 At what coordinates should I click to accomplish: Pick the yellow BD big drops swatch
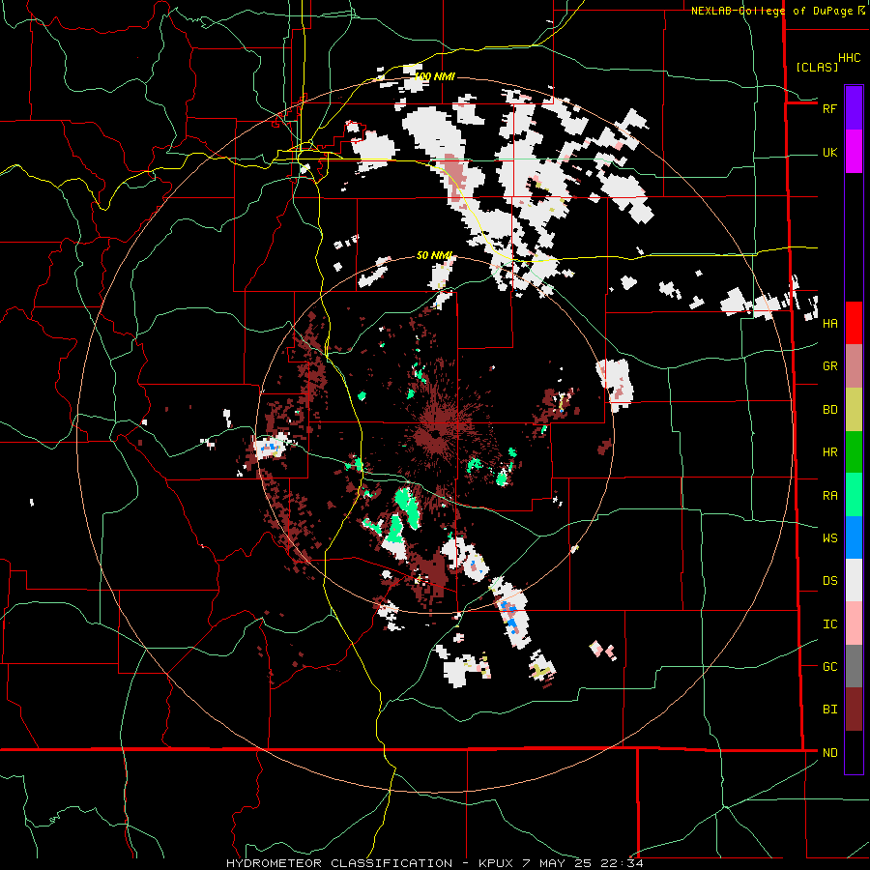click(854, 410)
